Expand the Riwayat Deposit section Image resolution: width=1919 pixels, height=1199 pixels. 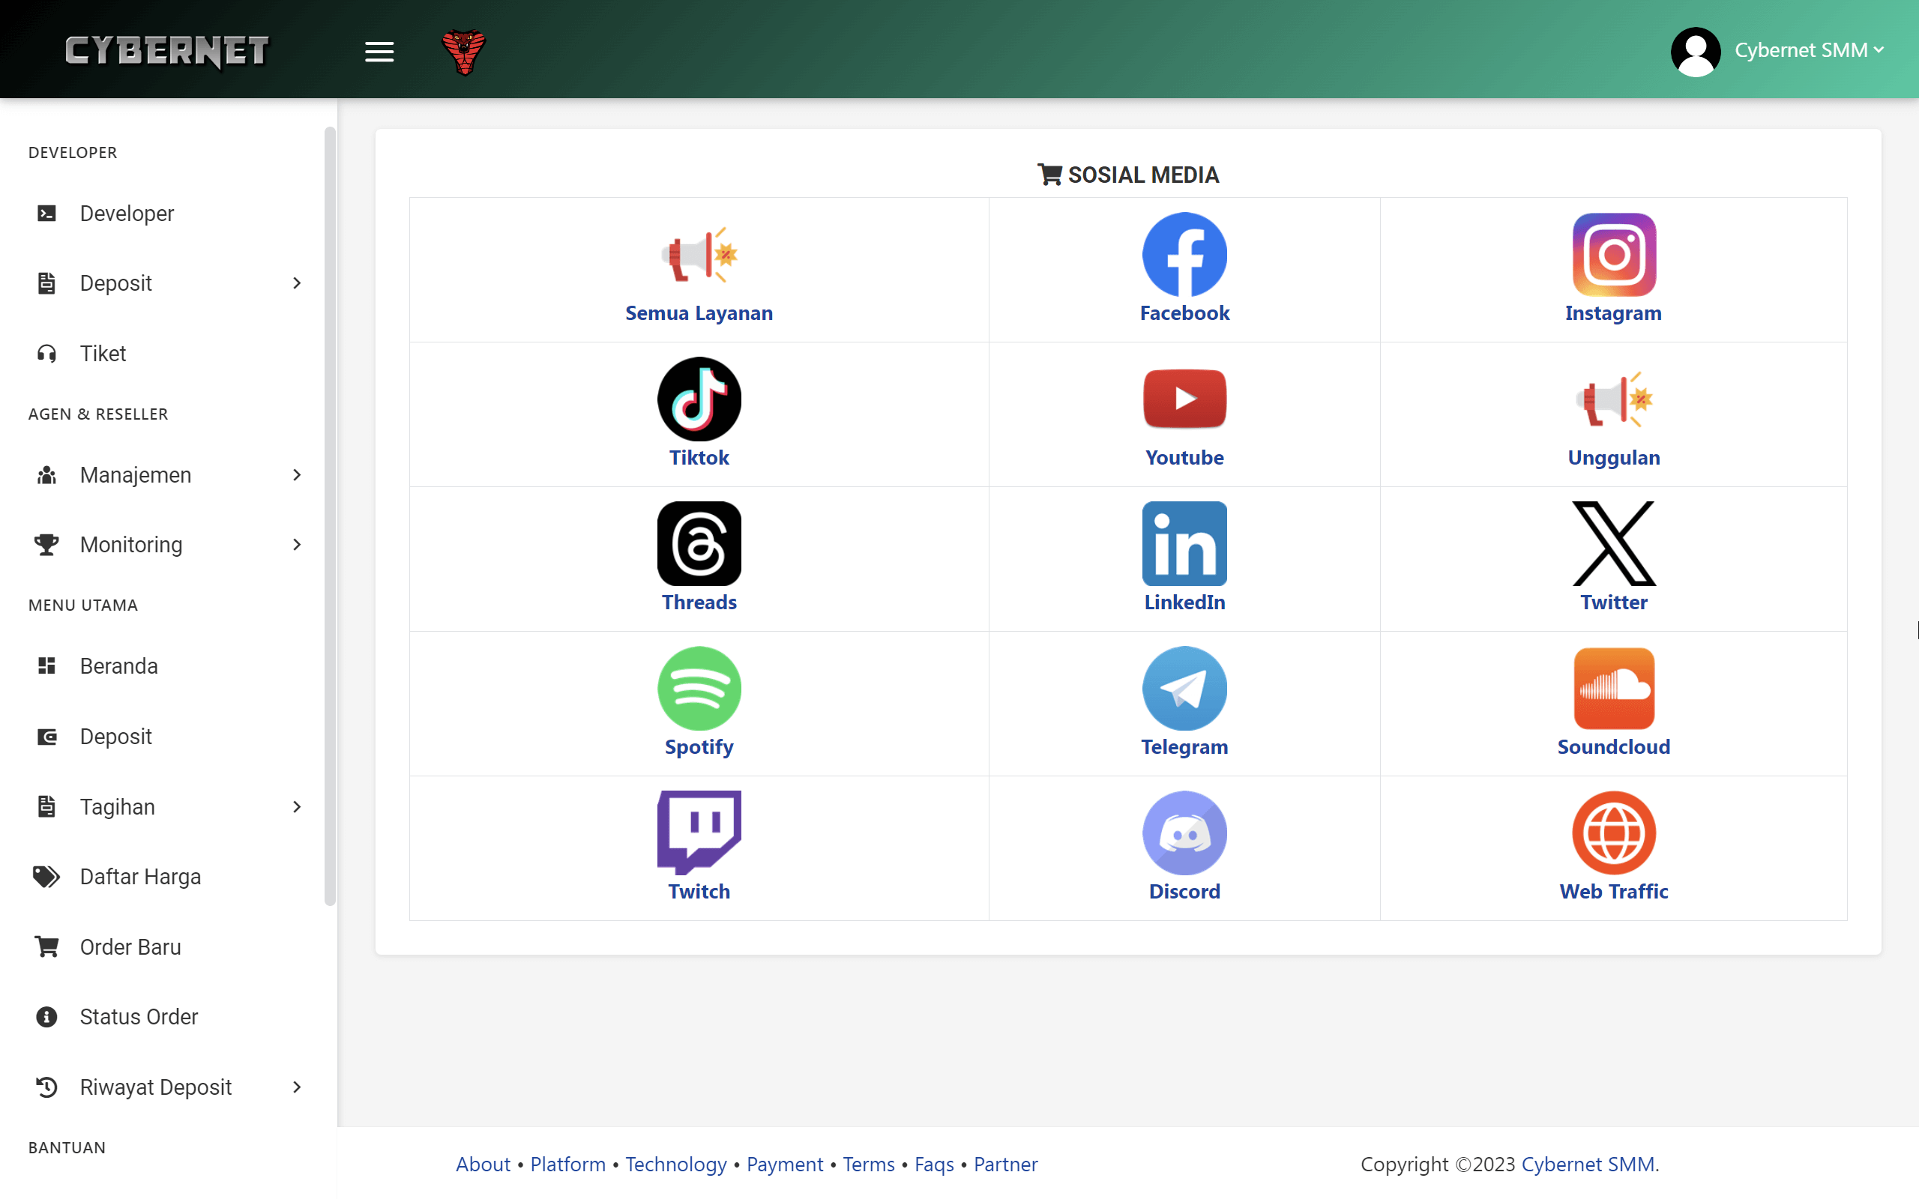pyautogui.click(x=169, y=1087)
